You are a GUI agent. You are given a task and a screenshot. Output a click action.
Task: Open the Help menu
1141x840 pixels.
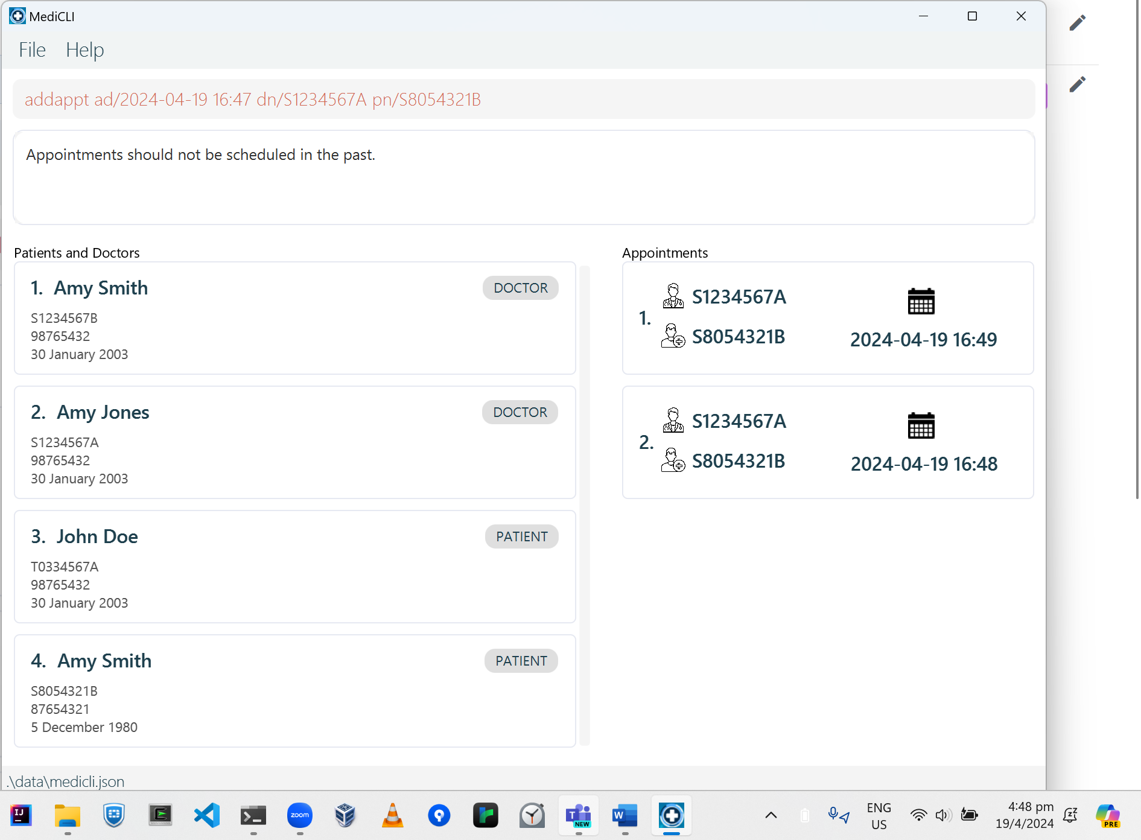pyautogui.click(x=85, y=50)
